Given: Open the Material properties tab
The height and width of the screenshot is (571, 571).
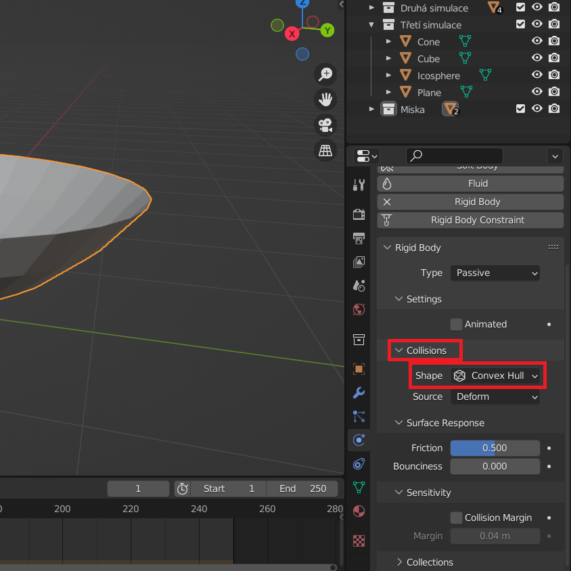Looking at the screenshot, I should tap(359, 511).
